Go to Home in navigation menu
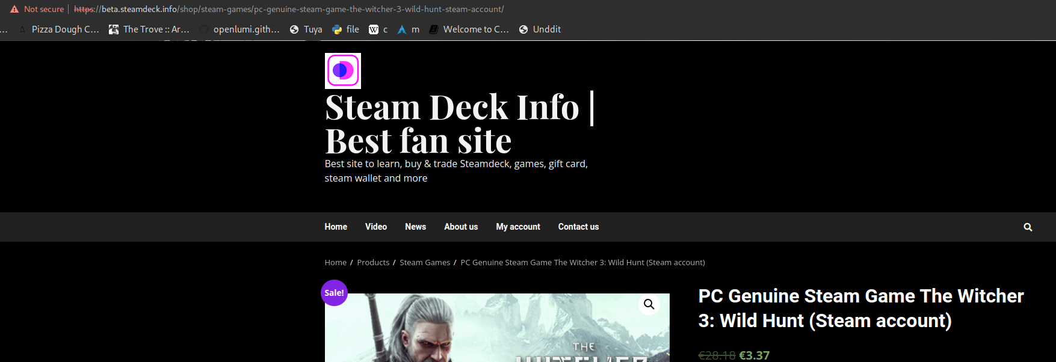 336,227
